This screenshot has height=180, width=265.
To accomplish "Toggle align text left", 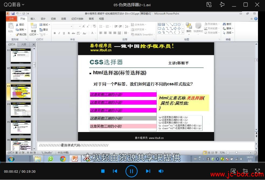I will [101, 33].
